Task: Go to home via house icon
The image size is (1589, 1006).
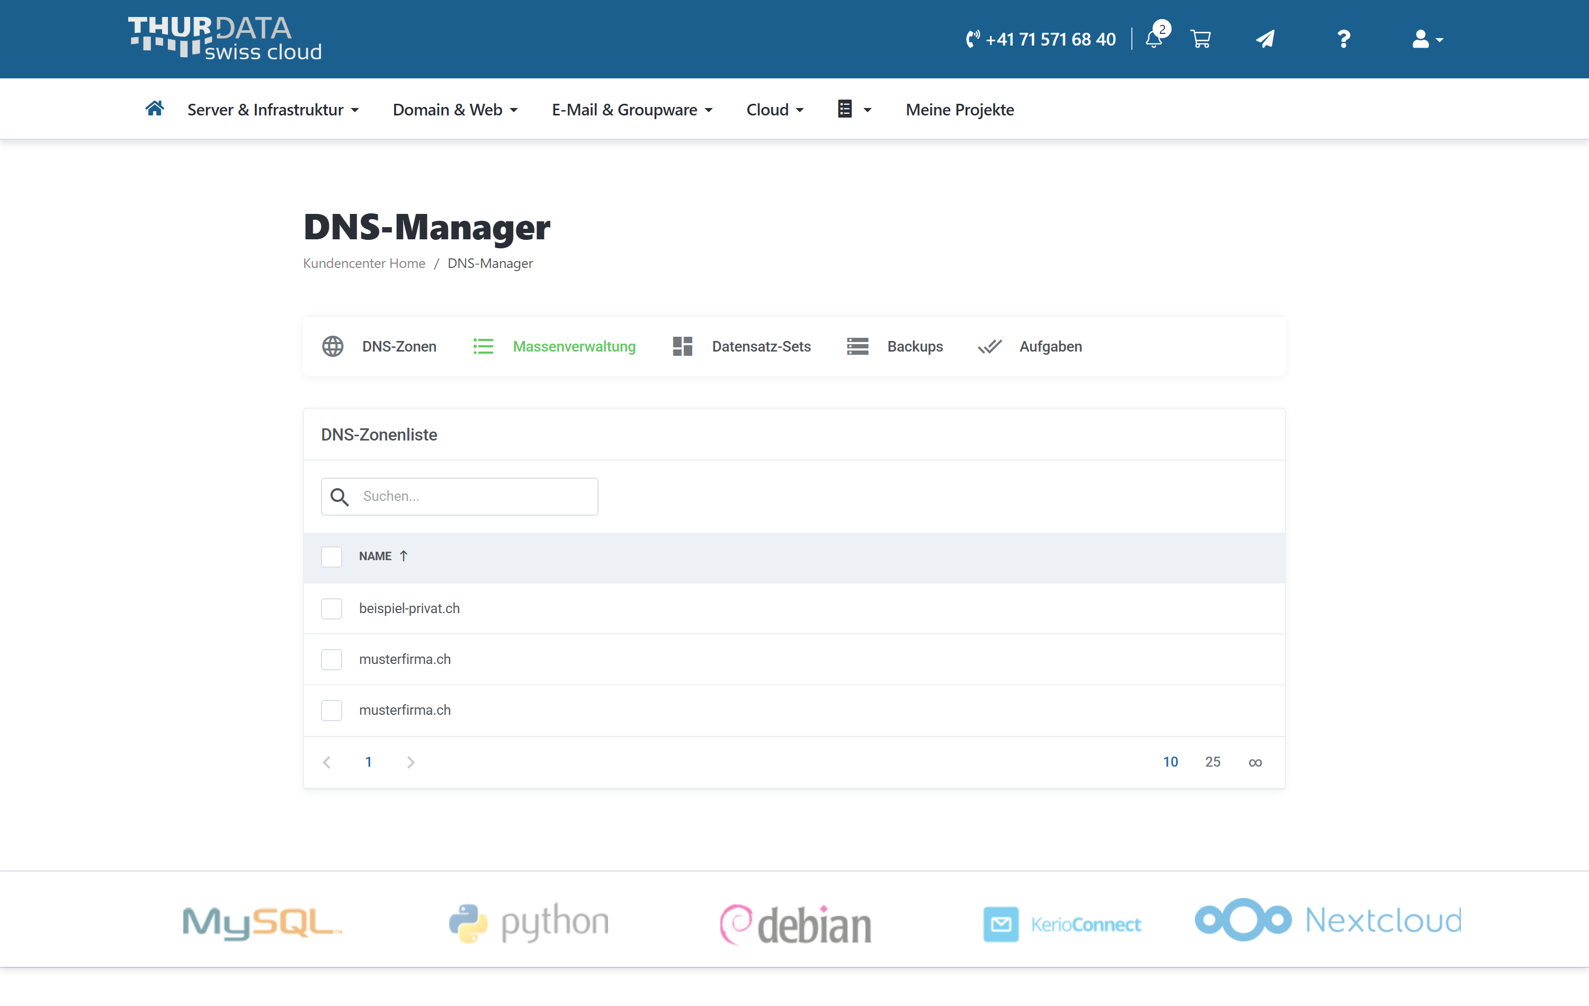Action: pos(155,108)
